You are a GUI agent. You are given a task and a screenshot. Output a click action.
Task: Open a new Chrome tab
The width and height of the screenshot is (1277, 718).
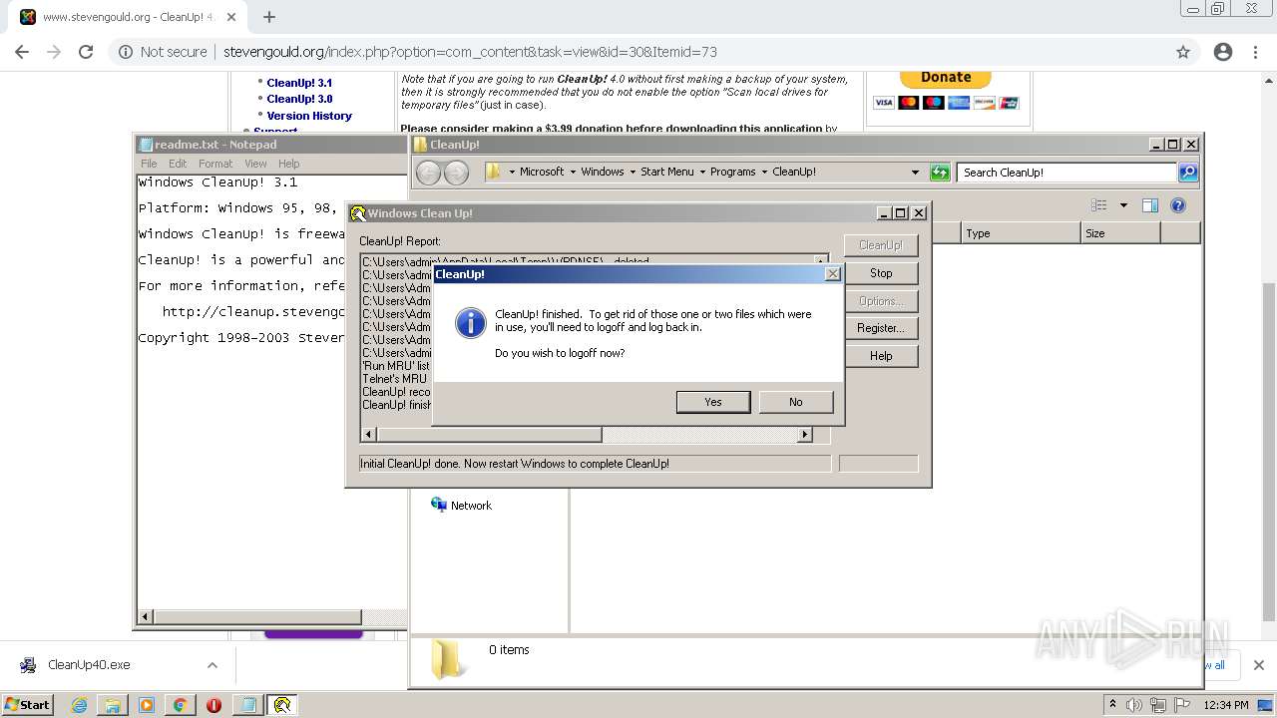(269, 17)
